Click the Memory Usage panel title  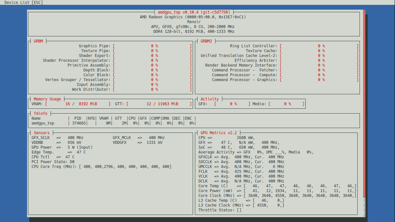[x=47, y=99]
